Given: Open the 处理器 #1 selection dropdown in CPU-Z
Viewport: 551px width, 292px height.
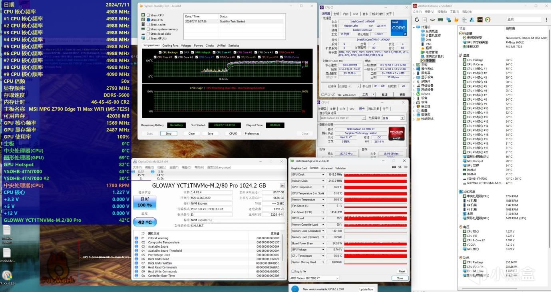Looking at the screenshot, I should click(x=350, y=86).
